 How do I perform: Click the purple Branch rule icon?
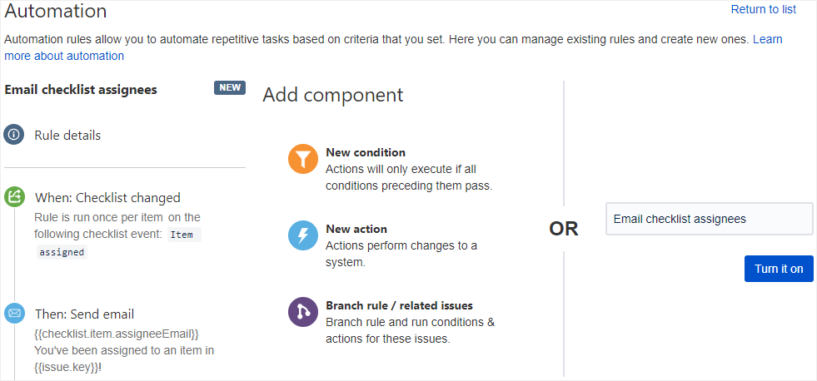coord(303,312)
